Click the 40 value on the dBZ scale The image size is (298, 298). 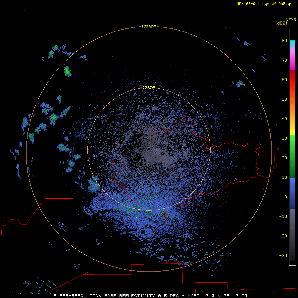284,119
